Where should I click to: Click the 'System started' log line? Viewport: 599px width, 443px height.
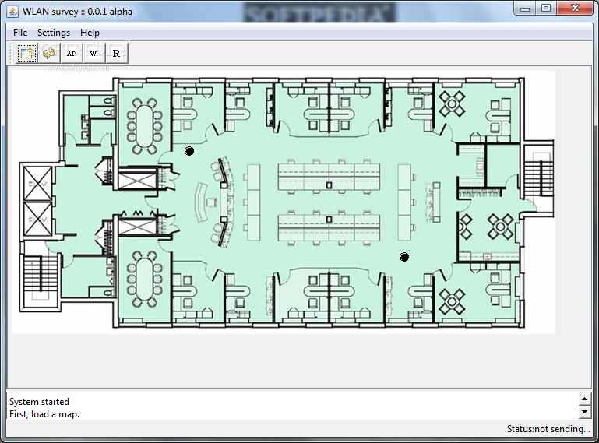pyautogui.click(x=40, y=402)
